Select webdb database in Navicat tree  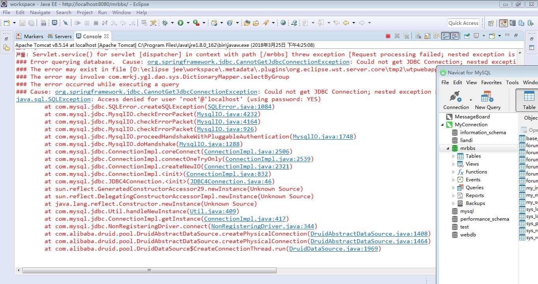coord(468,235)
